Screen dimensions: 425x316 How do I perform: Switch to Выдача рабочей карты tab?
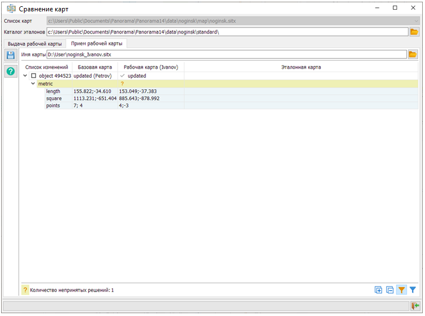click(x=35, y=44)
